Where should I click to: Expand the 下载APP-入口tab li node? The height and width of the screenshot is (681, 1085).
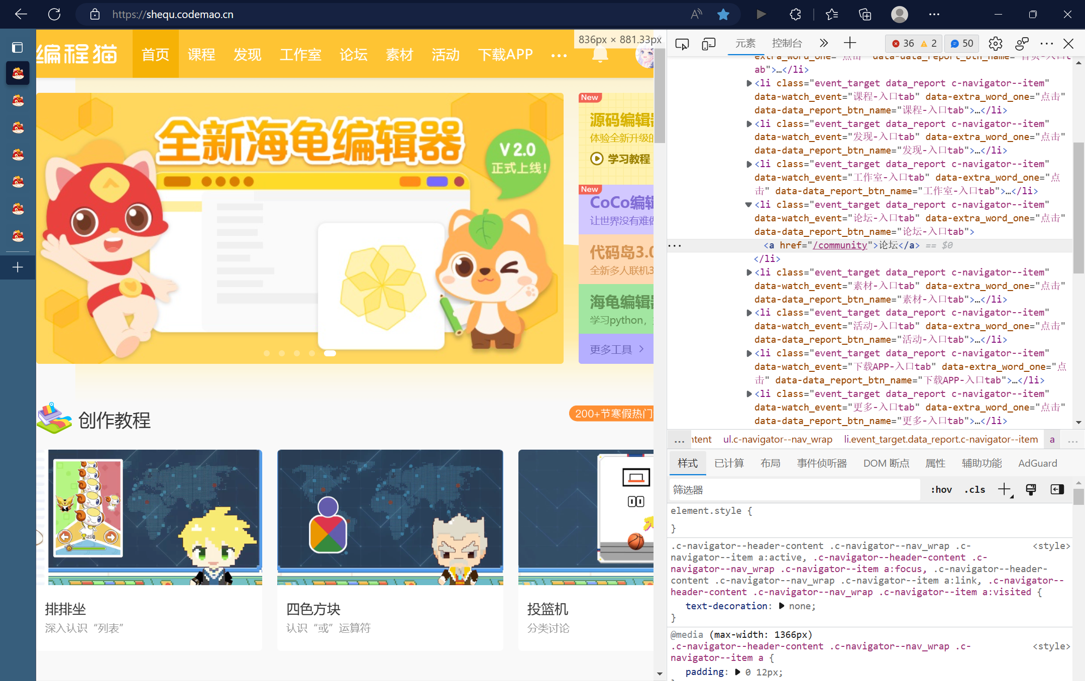coord(749,353)
